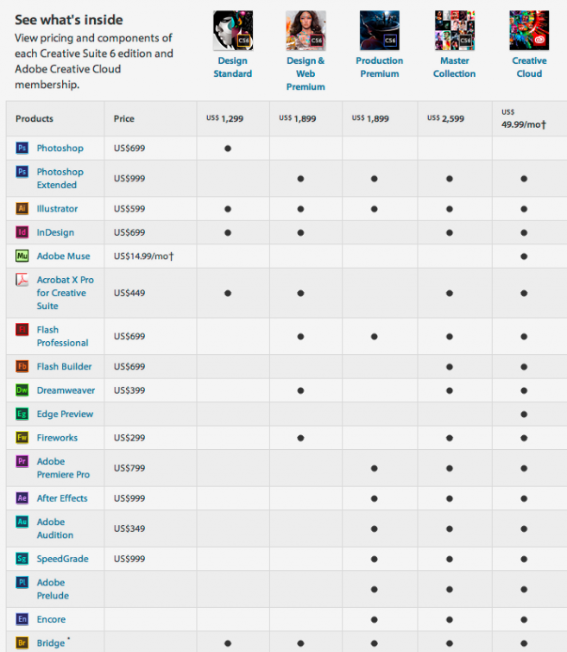Open the Flash Professional product link
Image resolution: width=567 pixels, height=652 pixels.
pos(62,336)
